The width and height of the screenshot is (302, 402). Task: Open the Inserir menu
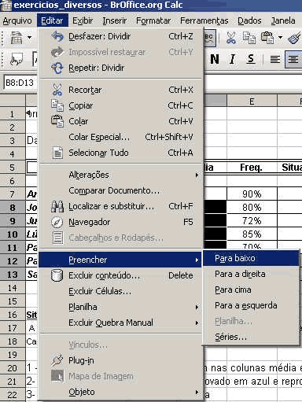114,20
